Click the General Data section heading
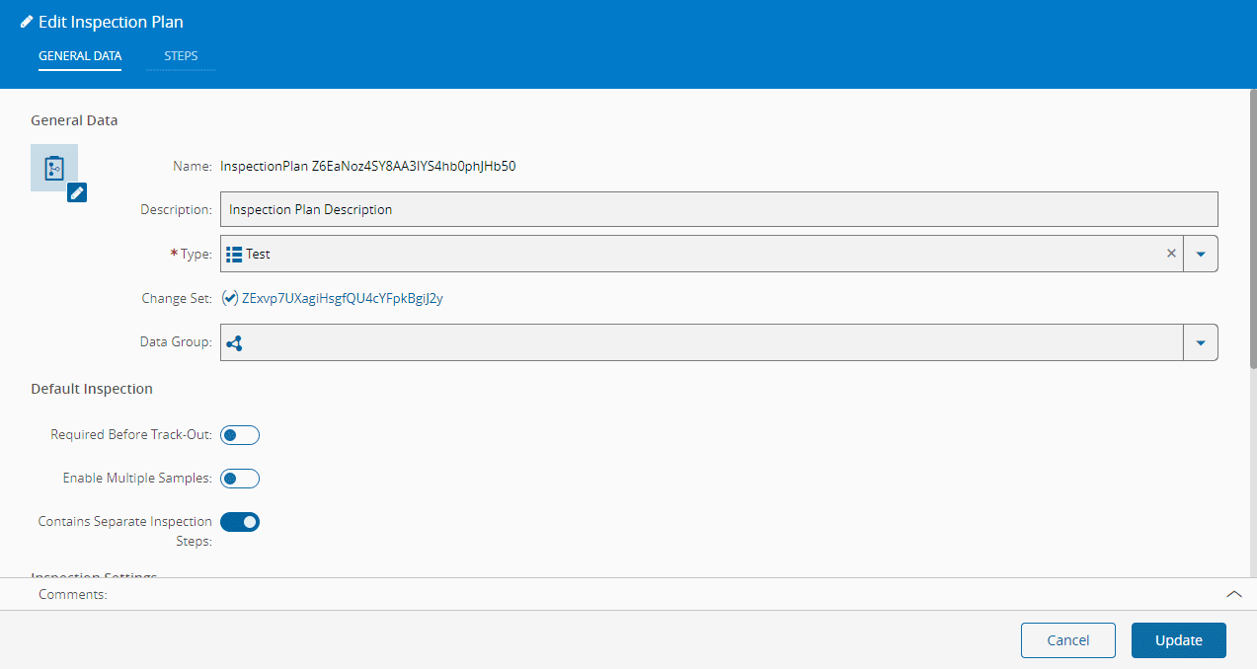This screenshot has width=1257, height=669. coord(74,120)
